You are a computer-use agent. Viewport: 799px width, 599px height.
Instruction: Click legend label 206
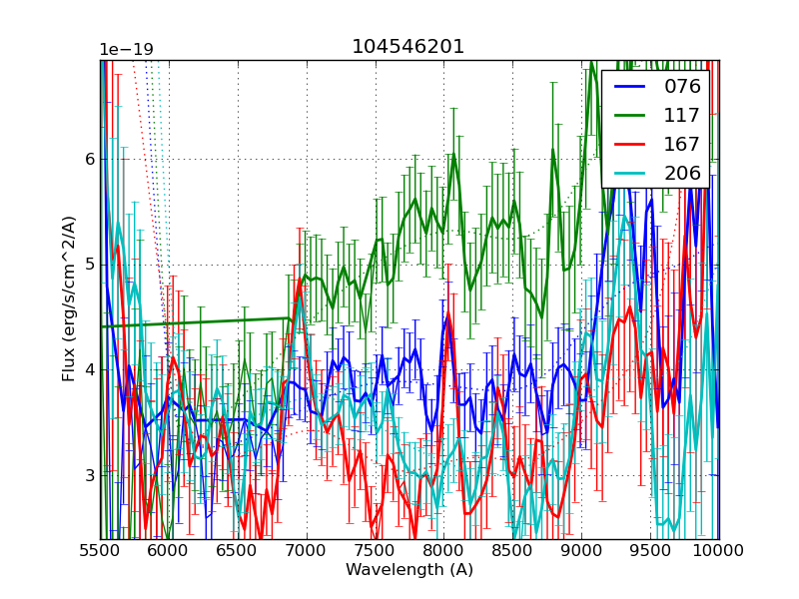coord(682,173)
